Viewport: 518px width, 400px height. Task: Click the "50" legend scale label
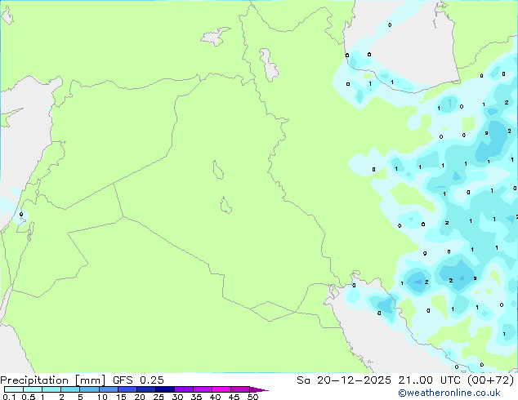pyautogui.click(x=252, y=397)
